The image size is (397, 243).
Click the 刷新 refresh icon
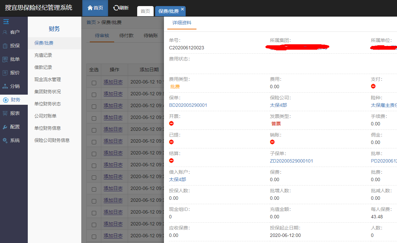[x=116, y=8]
